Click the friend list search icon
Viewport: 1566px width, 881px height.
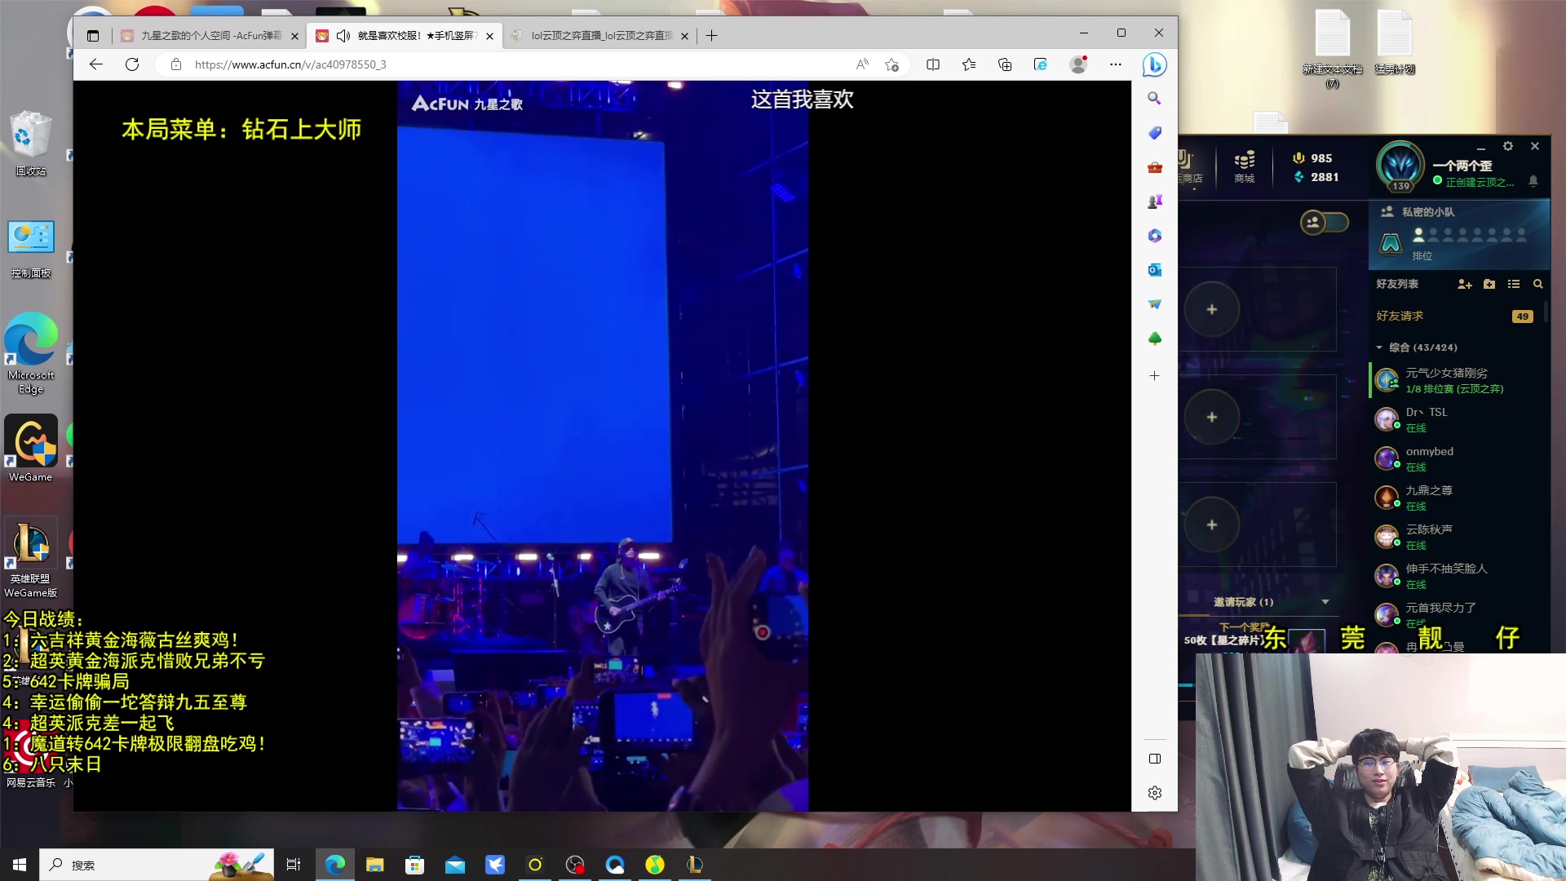[1538, 284]
